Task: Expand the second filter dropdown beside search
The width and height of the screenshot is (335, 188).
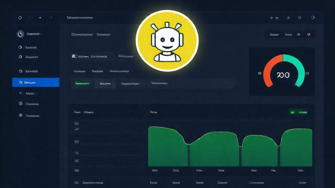Action: pos(126,56)
